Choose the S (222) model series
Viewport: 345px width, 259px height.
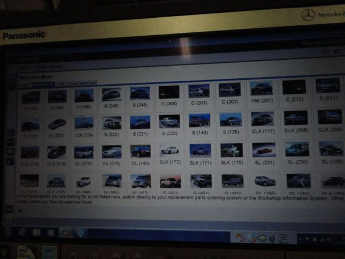coord(112,127)
